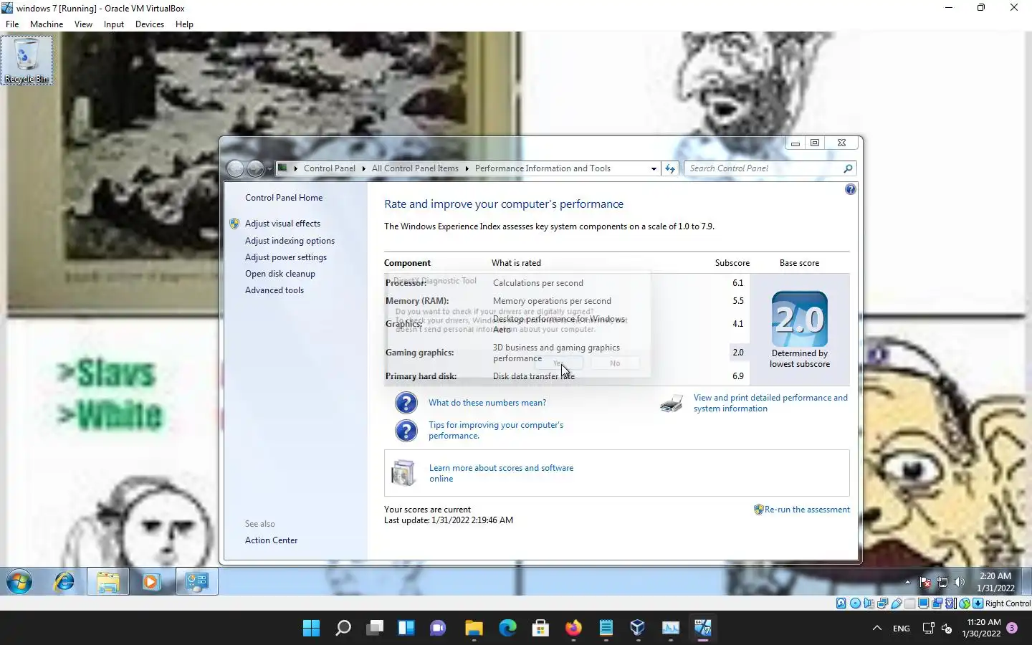The image size is (1032, 645).
Task: Open Action Center link
Action: click(x=271, y=540)
